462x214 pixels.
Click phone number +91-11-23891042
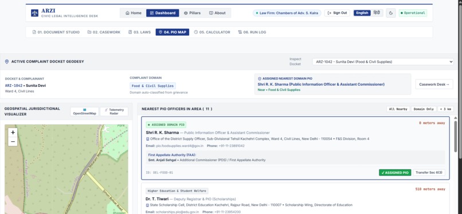232,146
